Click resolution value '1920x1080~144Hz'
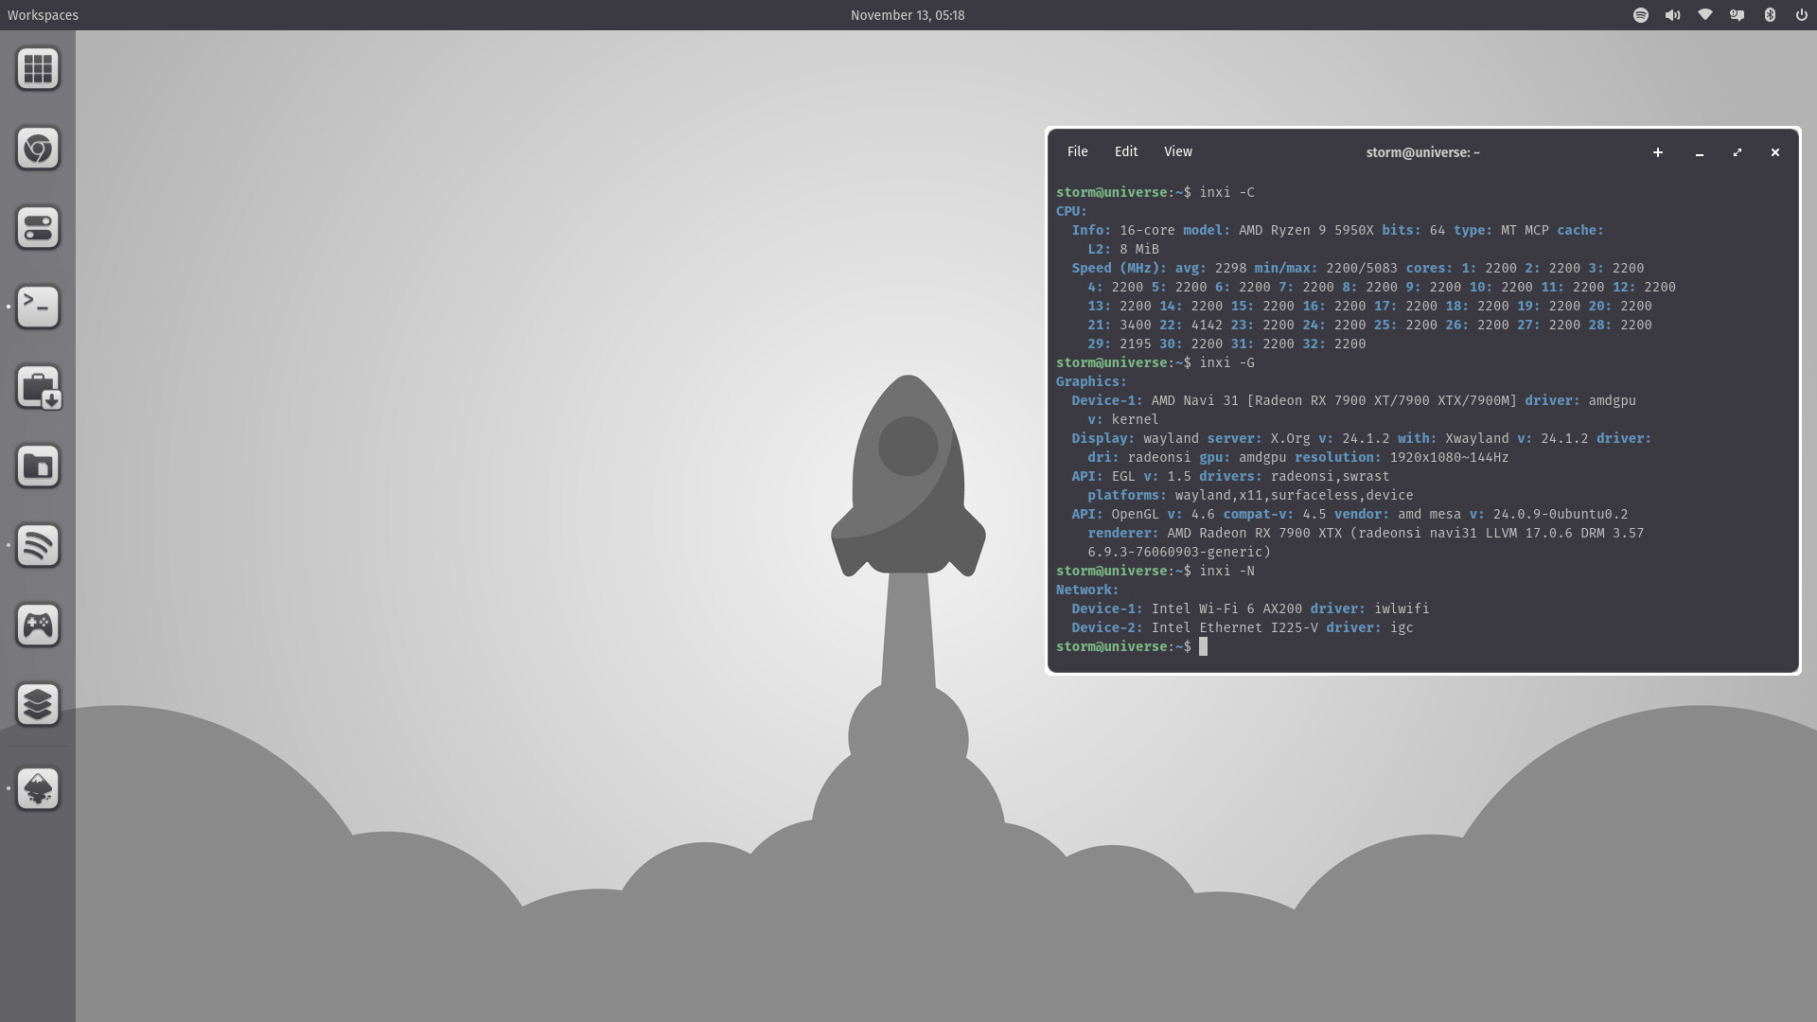The width and height of the screenshot is (1817, 1022). click(1449, 457)
